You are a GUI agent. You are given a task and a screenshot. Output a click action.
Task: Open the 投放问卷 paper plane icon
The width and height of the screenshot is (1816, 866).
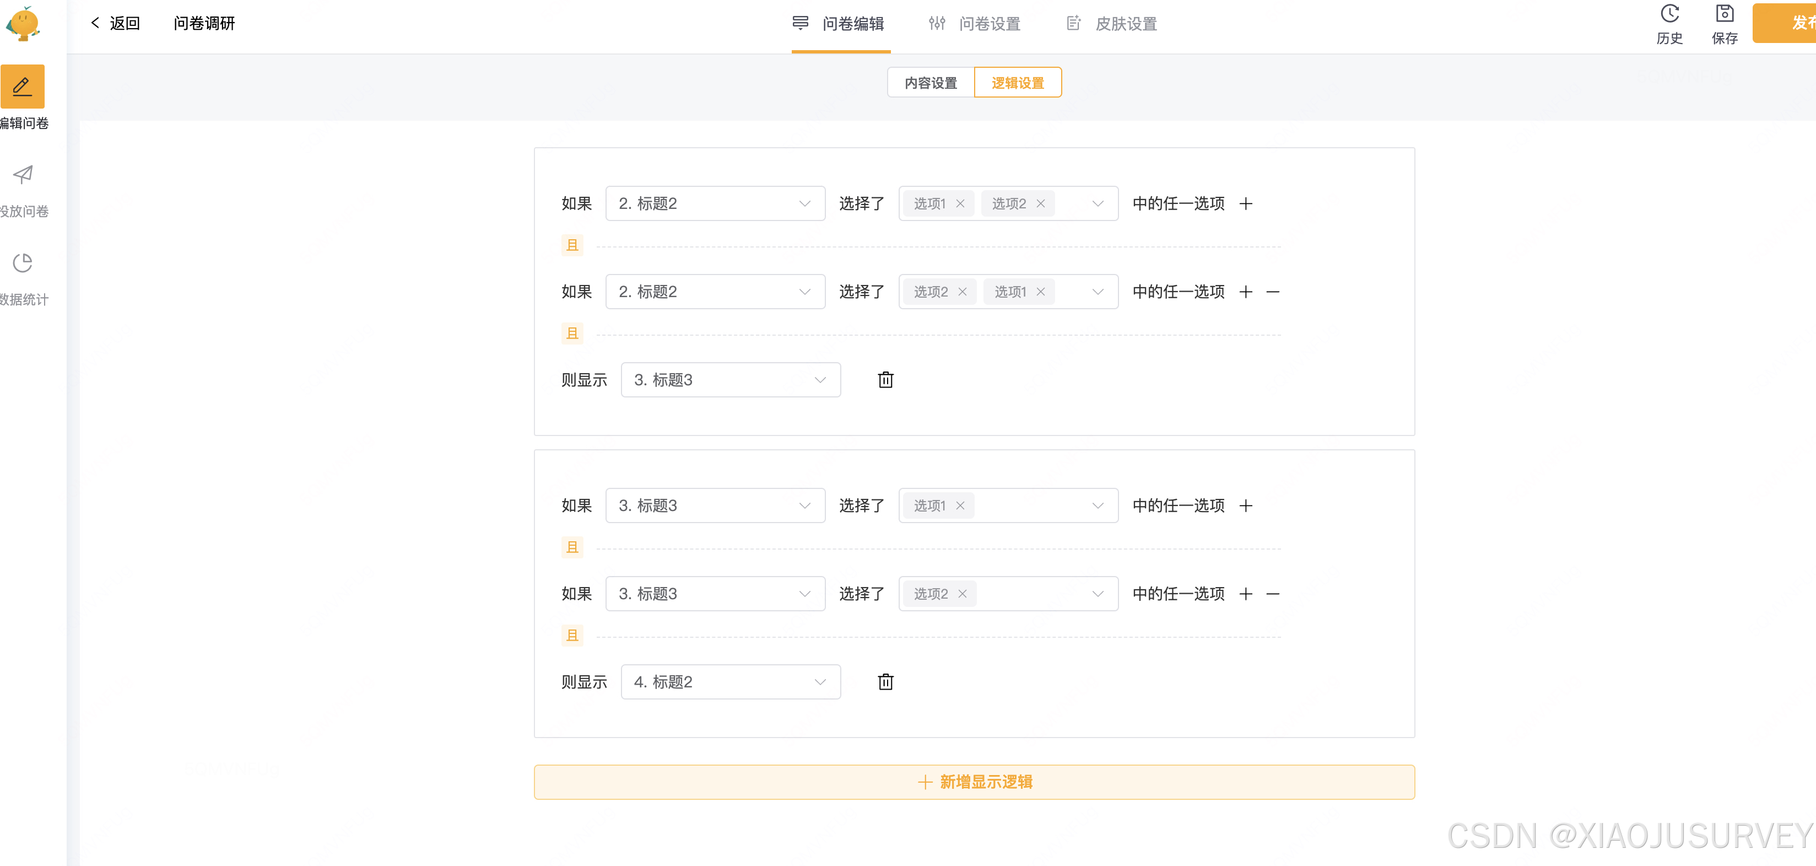(23, 174)
